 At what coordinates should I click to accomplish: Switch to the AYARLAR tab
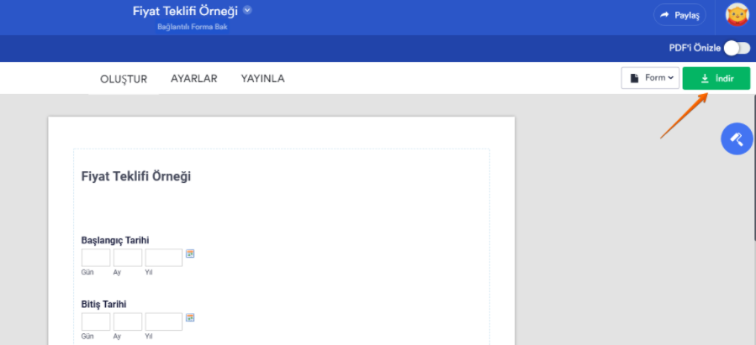pos(194,79)
